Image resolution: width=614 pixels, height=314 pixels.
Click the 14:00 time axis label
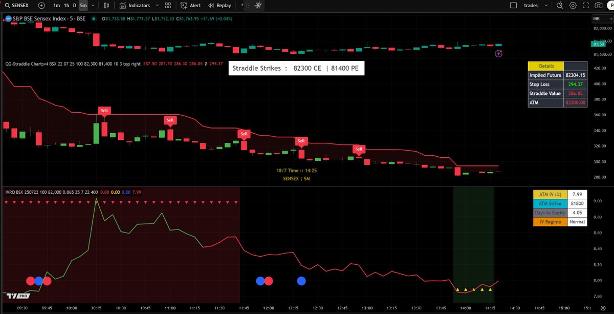pos(465,309)
